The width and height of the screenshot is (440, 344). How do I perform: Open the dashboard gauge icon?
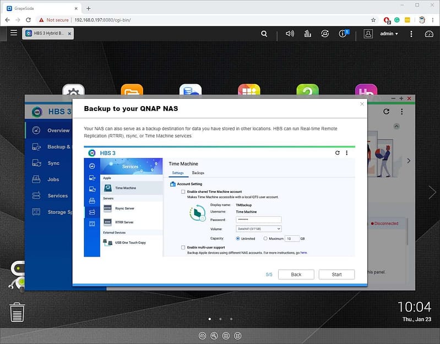coord(429,34)
